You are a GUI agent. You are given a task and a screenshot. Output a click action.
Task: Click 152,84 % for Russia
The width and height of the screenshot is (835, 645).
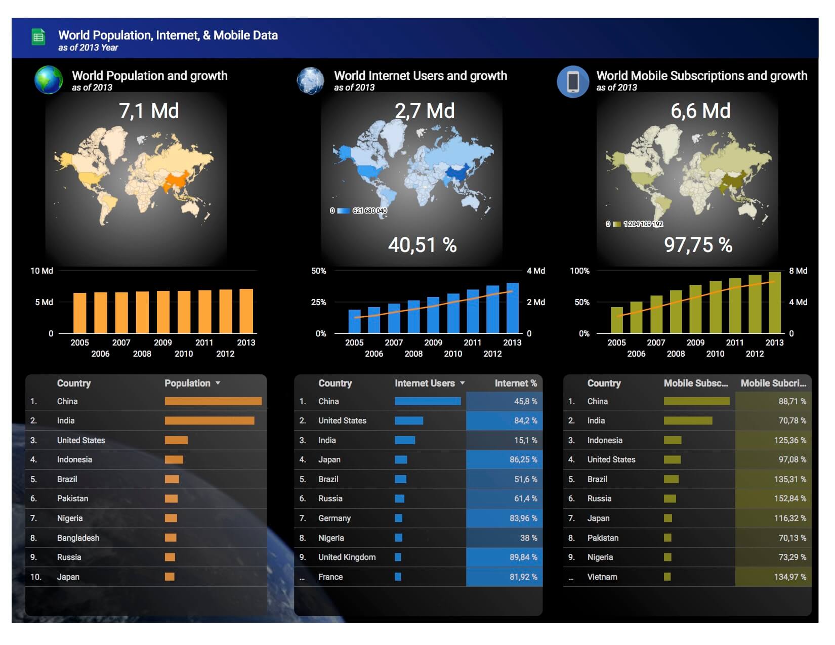tap(790, 498)
